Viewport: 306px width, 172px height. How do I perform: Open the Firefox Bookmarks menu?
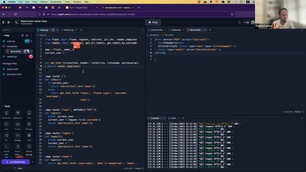coord(56,2)
